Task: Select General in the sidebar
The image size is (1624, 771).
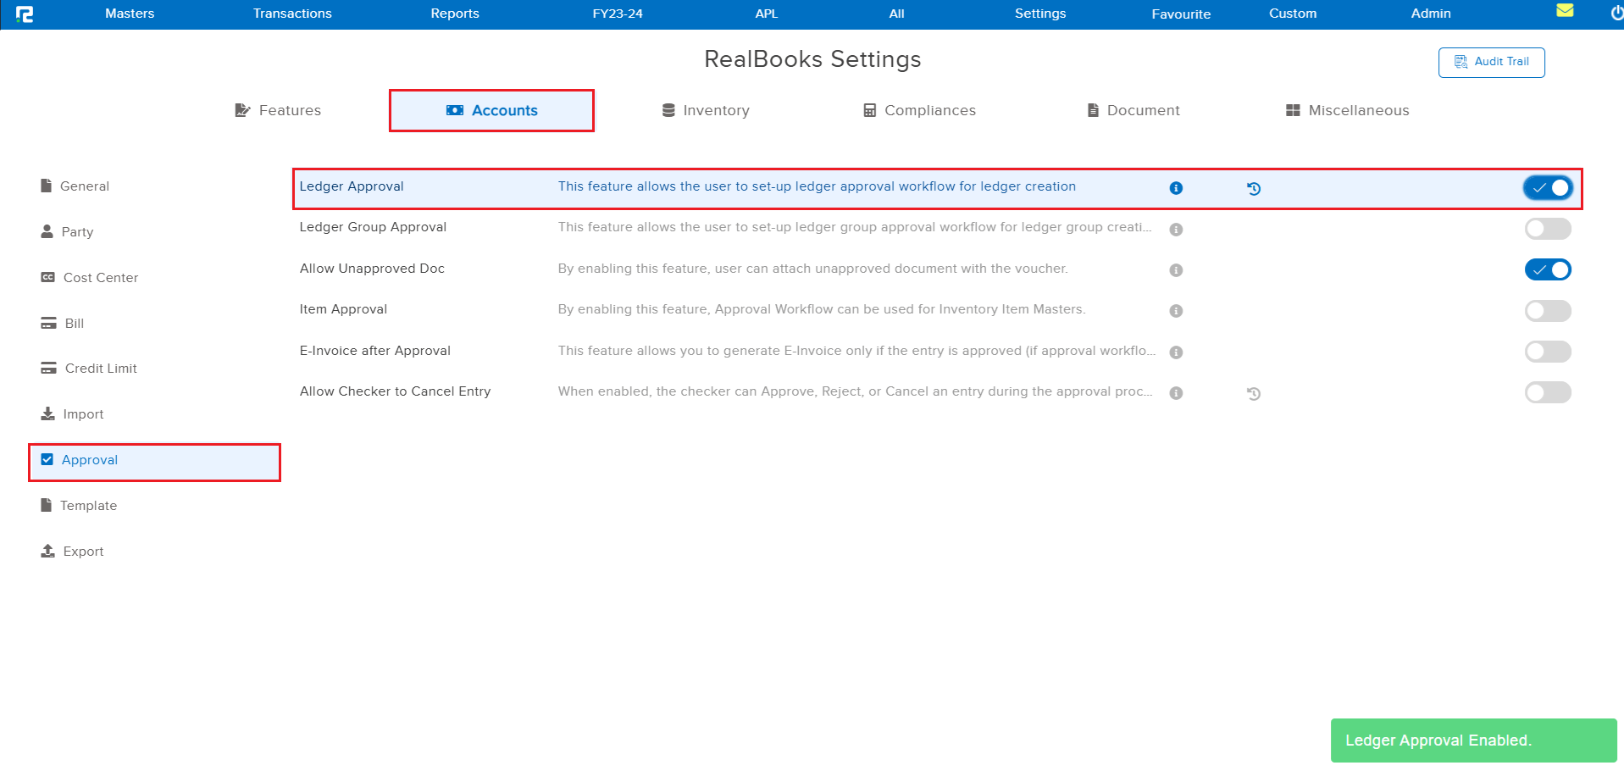Action: [75, 186]
